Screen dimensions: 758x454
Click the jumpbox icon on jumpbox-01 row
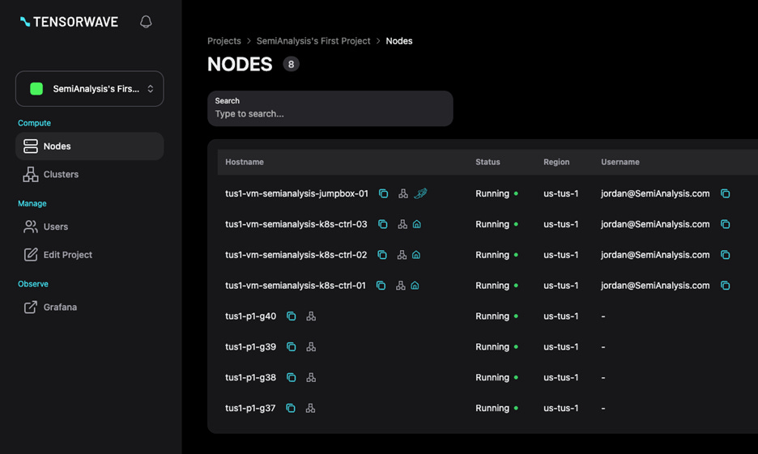point(420,193)
